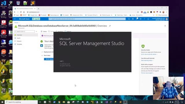This screenshot has width=185, height=104.
Task: Open the Other bookmarks folder
Action: tap(162, 15)
